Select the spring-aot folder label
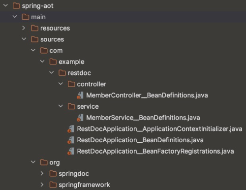Screen dimensions: 246x190 click(38, 6)
